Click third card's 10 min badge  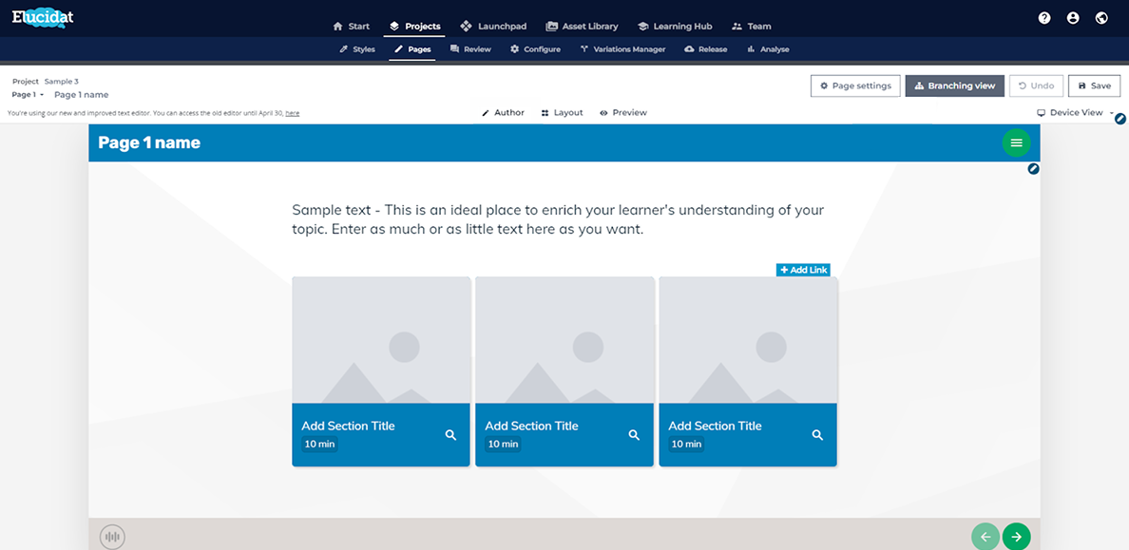click(686, 445)
